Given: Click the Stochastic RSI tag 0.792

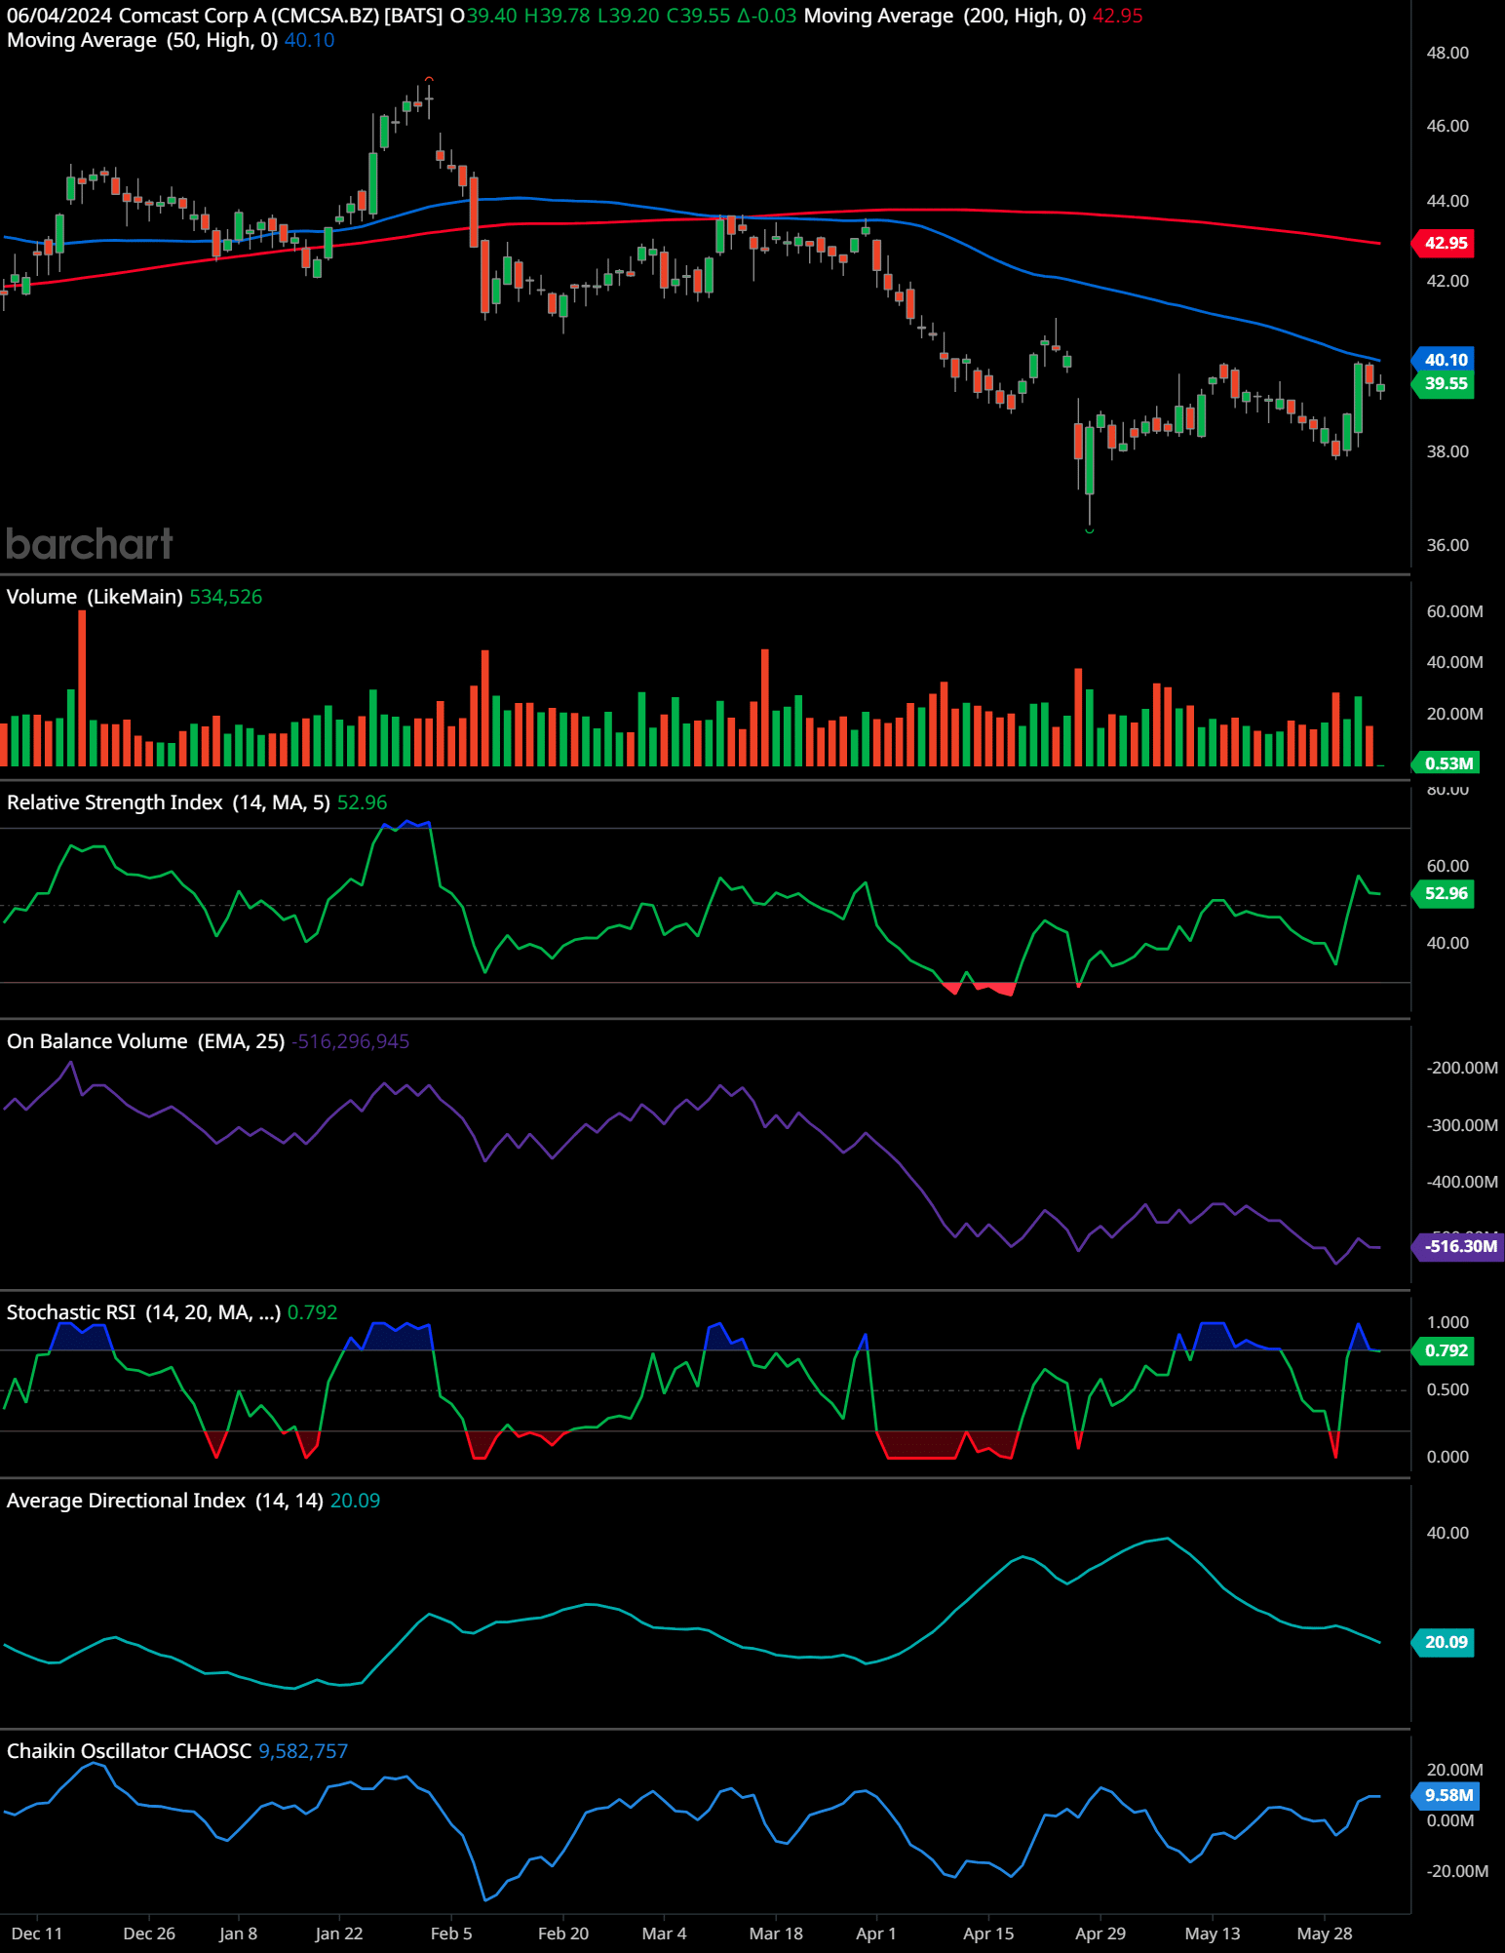Looking at the screenshot, I should click(1444, 1350).
